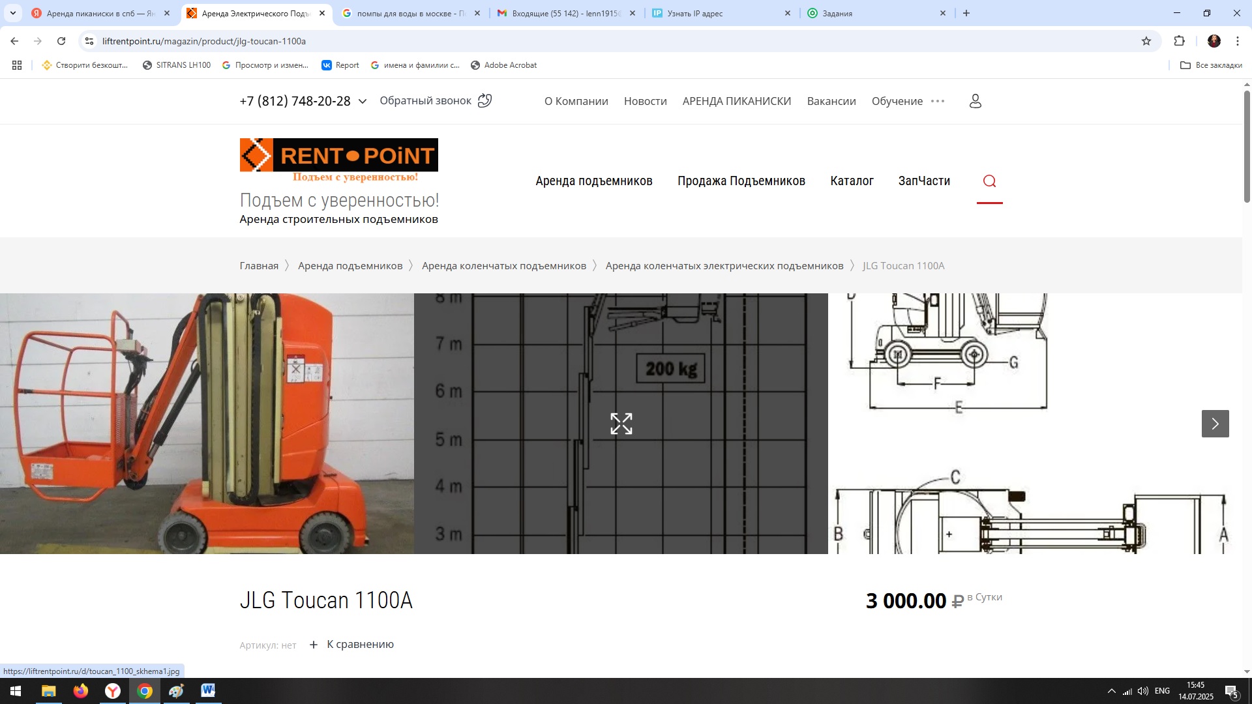
Task: Open notifications center in system tray
Action: [x=1231, y=692]
